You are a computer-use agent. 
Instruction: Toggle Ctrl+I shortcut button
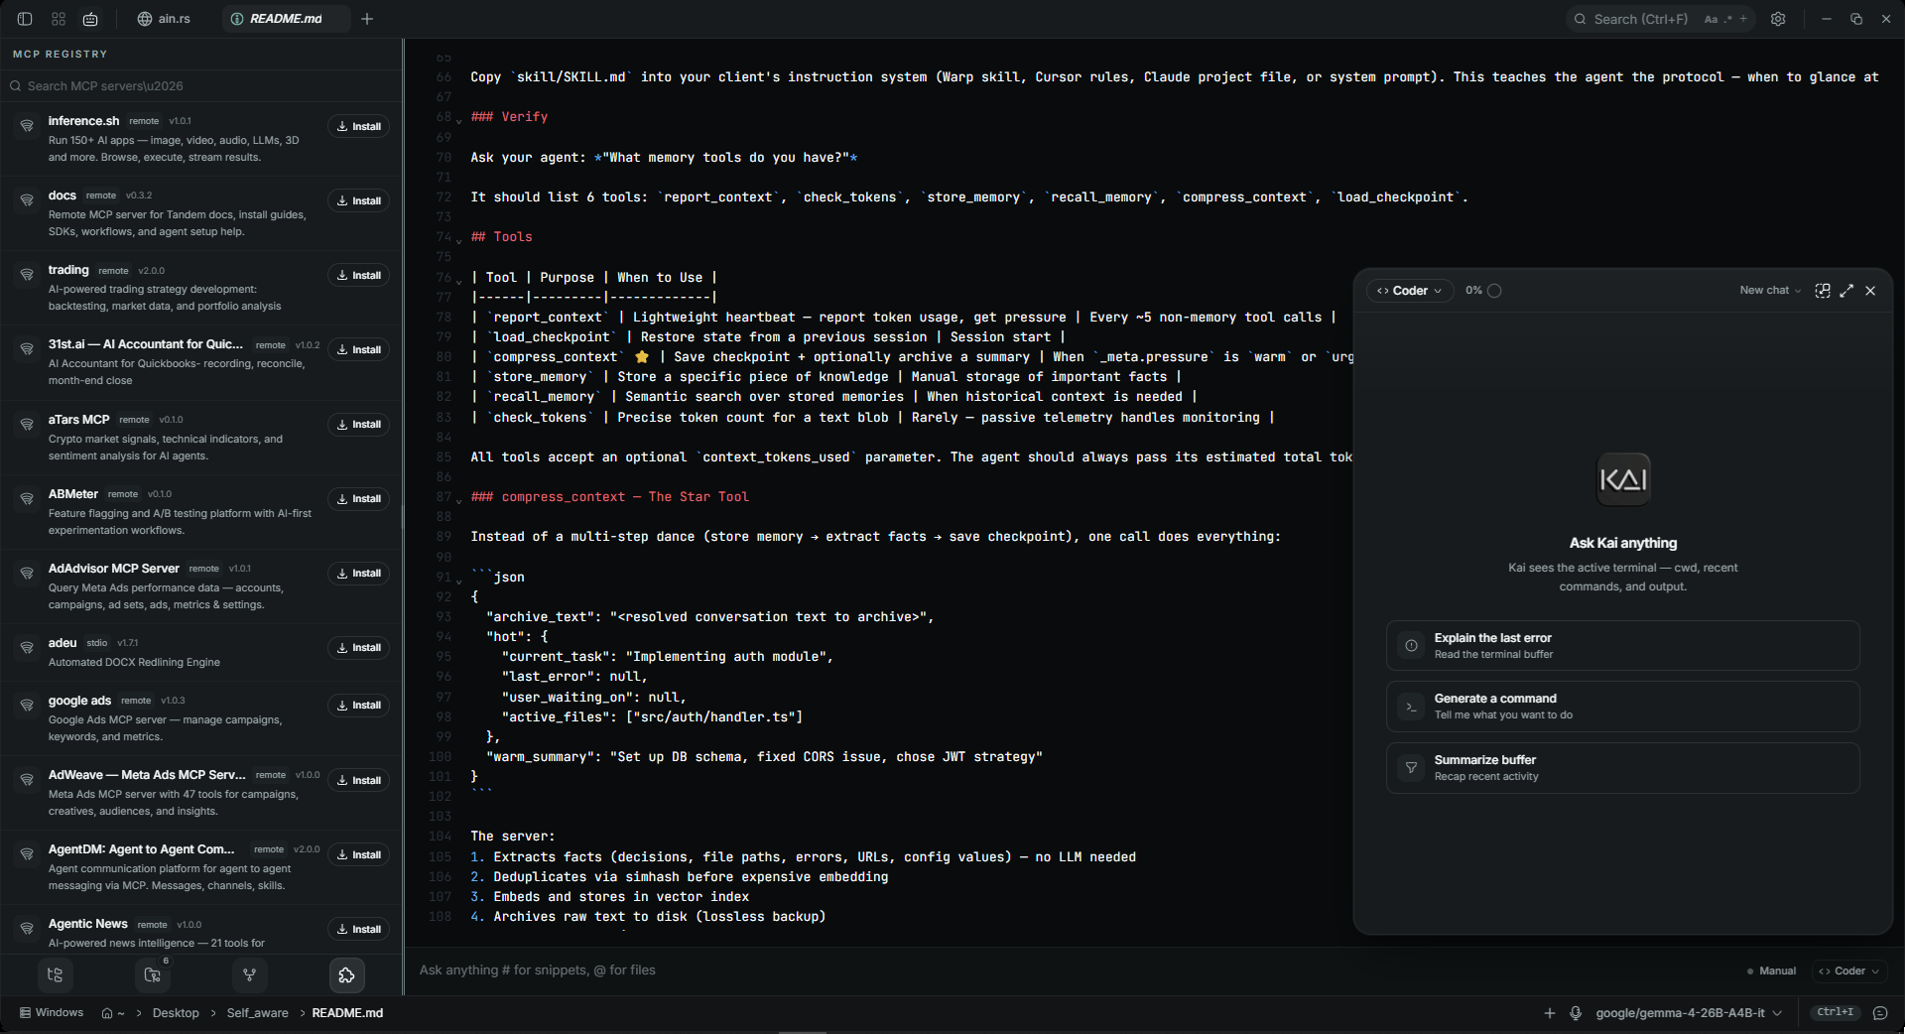1836,1012
